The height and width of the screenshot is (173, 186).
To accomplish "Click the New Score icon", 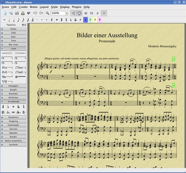I will pyautogui.click(x=5, y=13).
